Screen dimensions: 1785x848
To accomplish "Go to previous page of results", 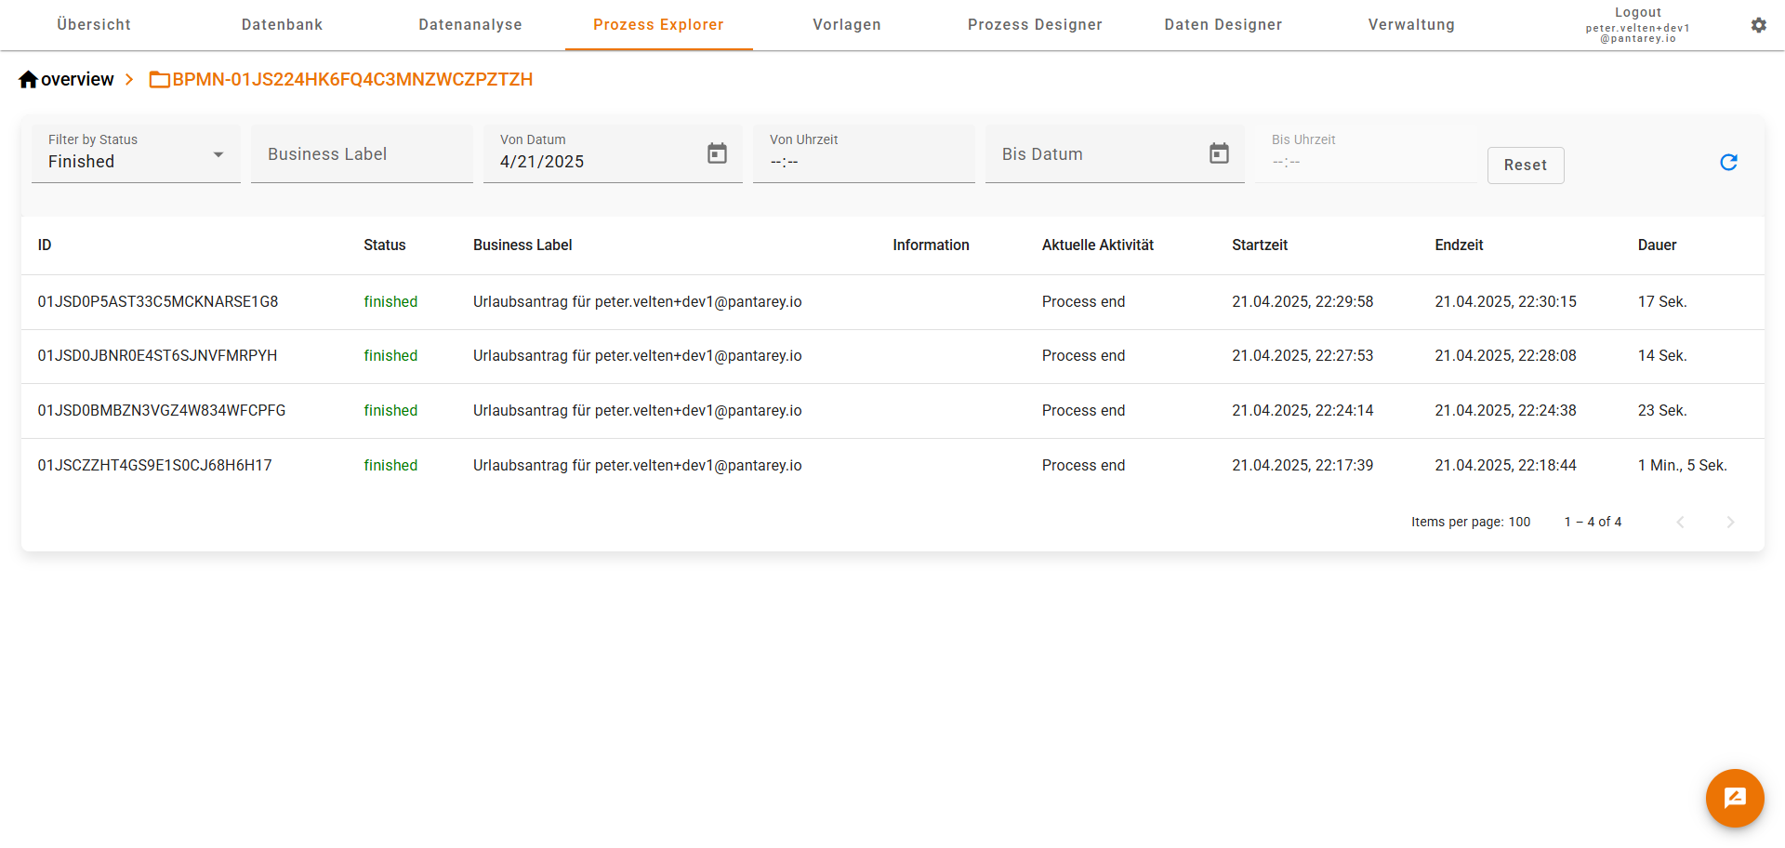I will pos(1680,523).
